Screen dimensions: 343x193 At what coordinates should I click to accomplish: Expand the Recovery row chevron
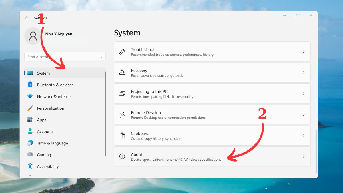(303, 73)
